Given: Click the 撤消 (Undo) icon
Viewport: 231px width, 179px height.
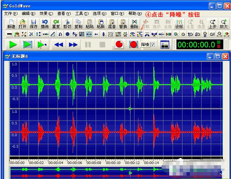Looking at the screenshot, I should (x=45, y=24).
